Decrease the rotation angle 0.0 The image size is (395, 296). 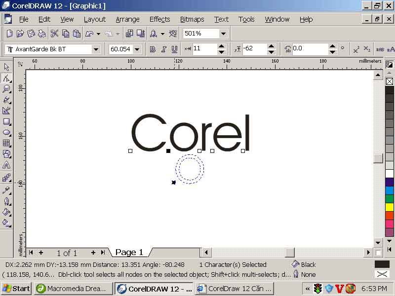click(x=332, y=52)
